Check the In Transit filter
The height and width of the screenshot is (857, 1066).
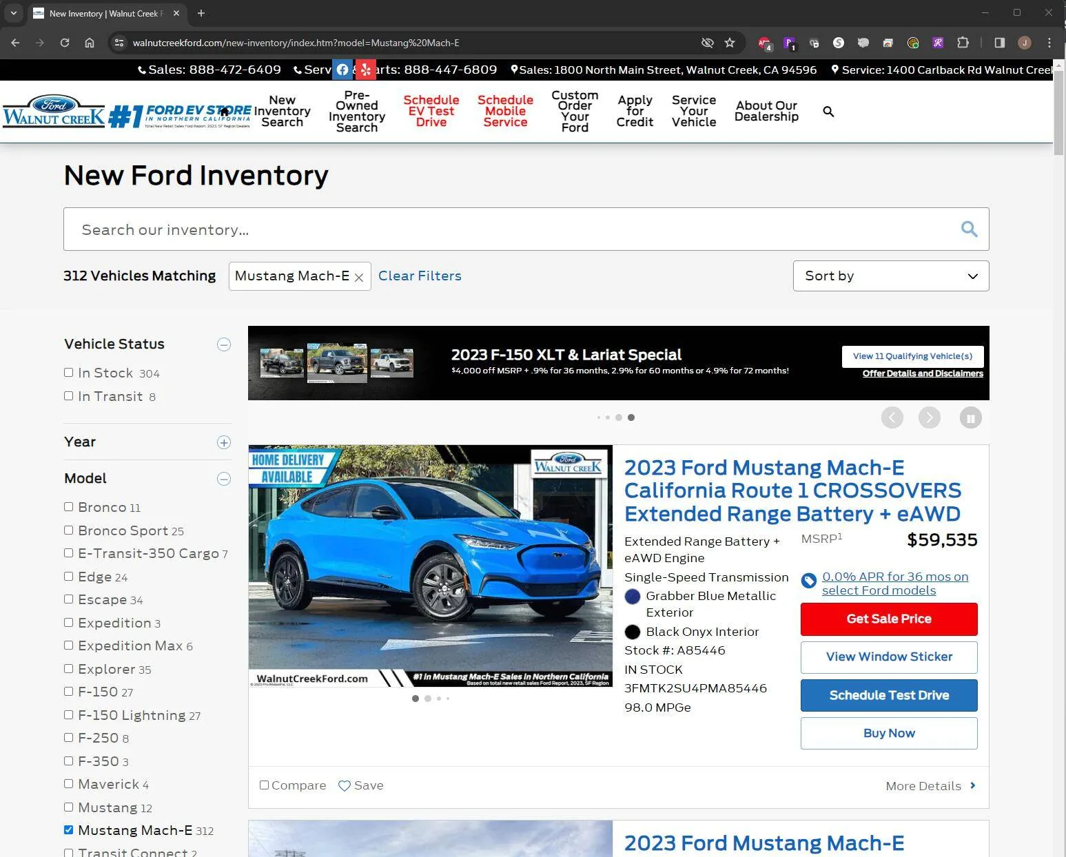tap(68, 396)
